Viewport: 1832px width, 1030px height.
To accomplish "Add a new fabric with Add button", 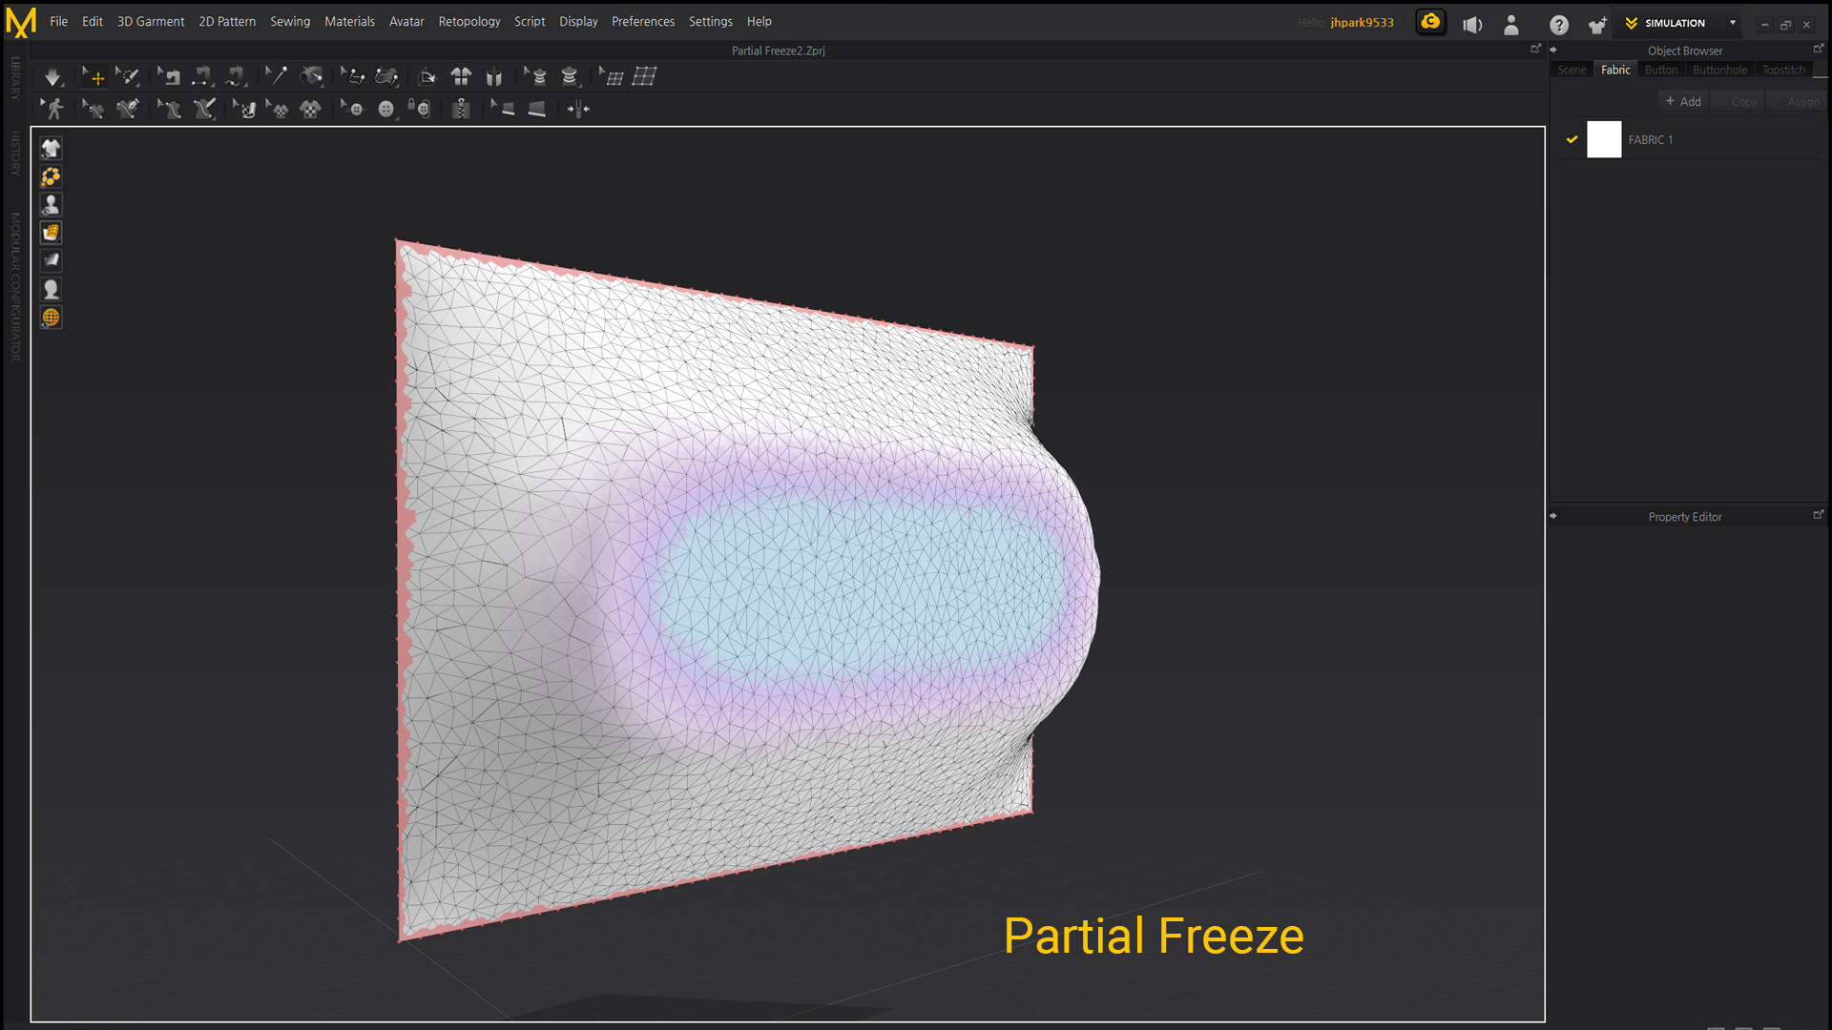I will click(x=1683, y=100).
